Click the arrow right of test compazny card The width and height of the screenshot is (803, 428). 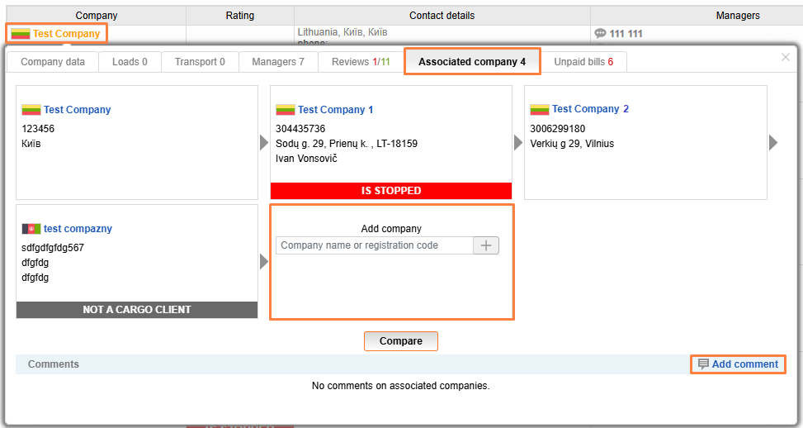click(x=264, y=262)
